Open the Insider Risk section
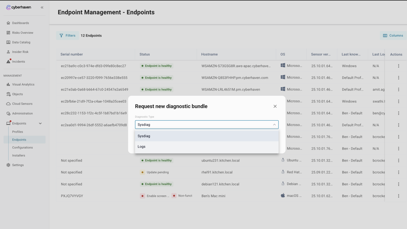Screen dimensions: 407x229 [x=20, y=52]
